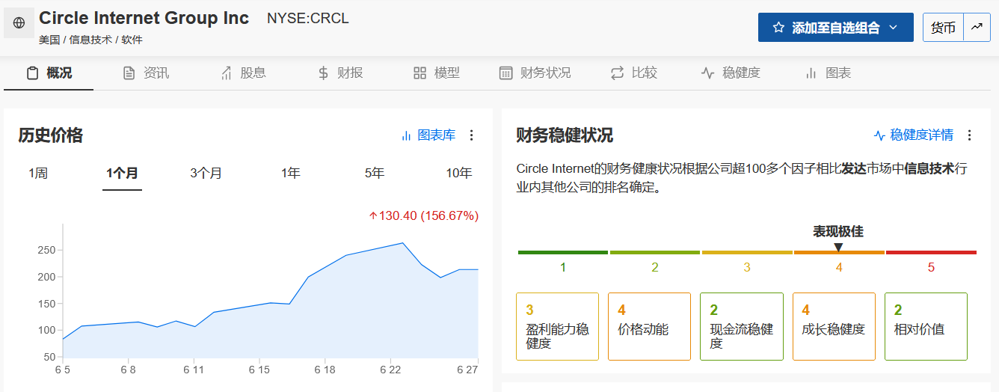Select the 3个月 time range
Image resolution: width=999 pixels, height=392 pixels.
tap(206, 174)
